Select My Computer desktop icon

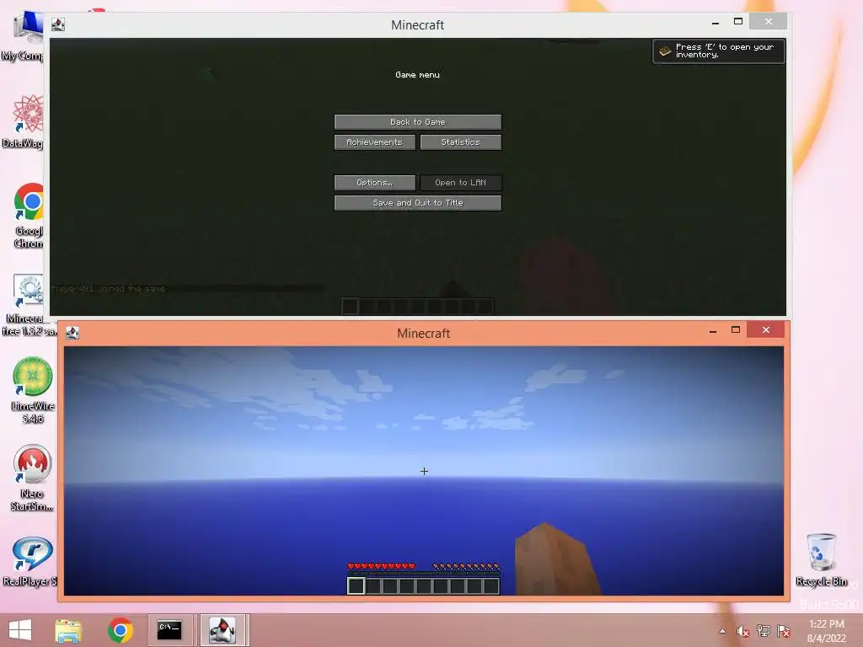[x=24, y=35]
